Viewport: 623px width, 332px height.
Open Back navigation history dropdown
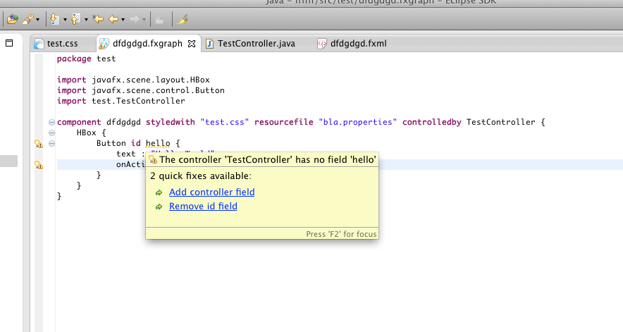pos(123,19)
